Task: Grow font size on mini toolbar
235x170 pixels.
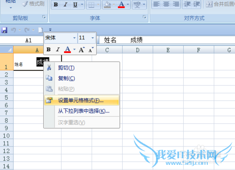Action: (82, 50)
